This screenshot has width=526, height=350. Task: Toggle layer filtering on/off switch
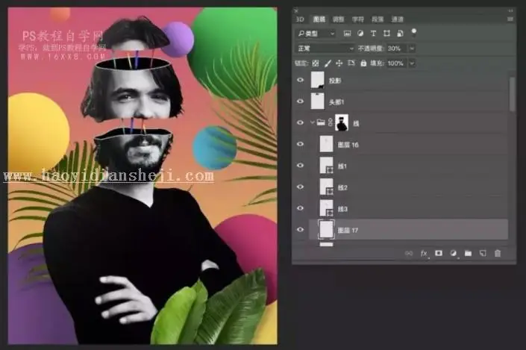(x=414, y=32)
